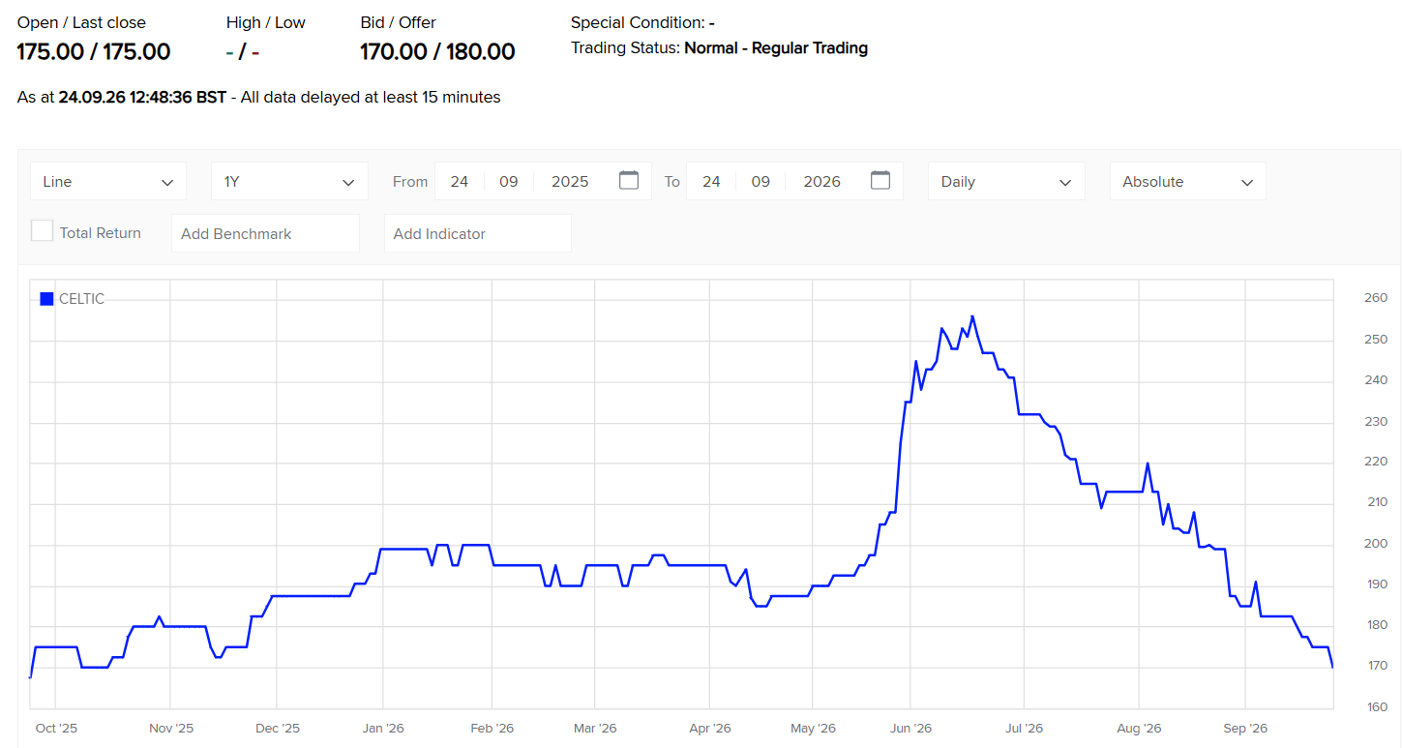Open the Line chart type dropdown
1402x748 pixels.
coord(108,181)
